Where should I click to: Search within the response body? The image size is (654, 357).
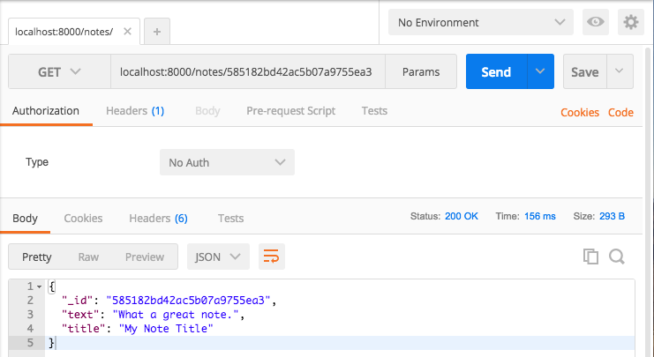617,257
